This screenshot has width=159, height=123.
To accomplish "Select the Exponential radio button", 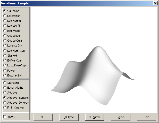I will pyautogui.click(x=12, y=75).
